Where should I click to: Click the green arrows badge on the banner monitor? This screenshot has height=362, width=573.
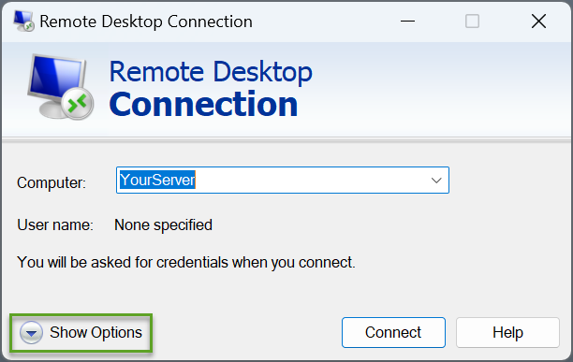point(78,103)
